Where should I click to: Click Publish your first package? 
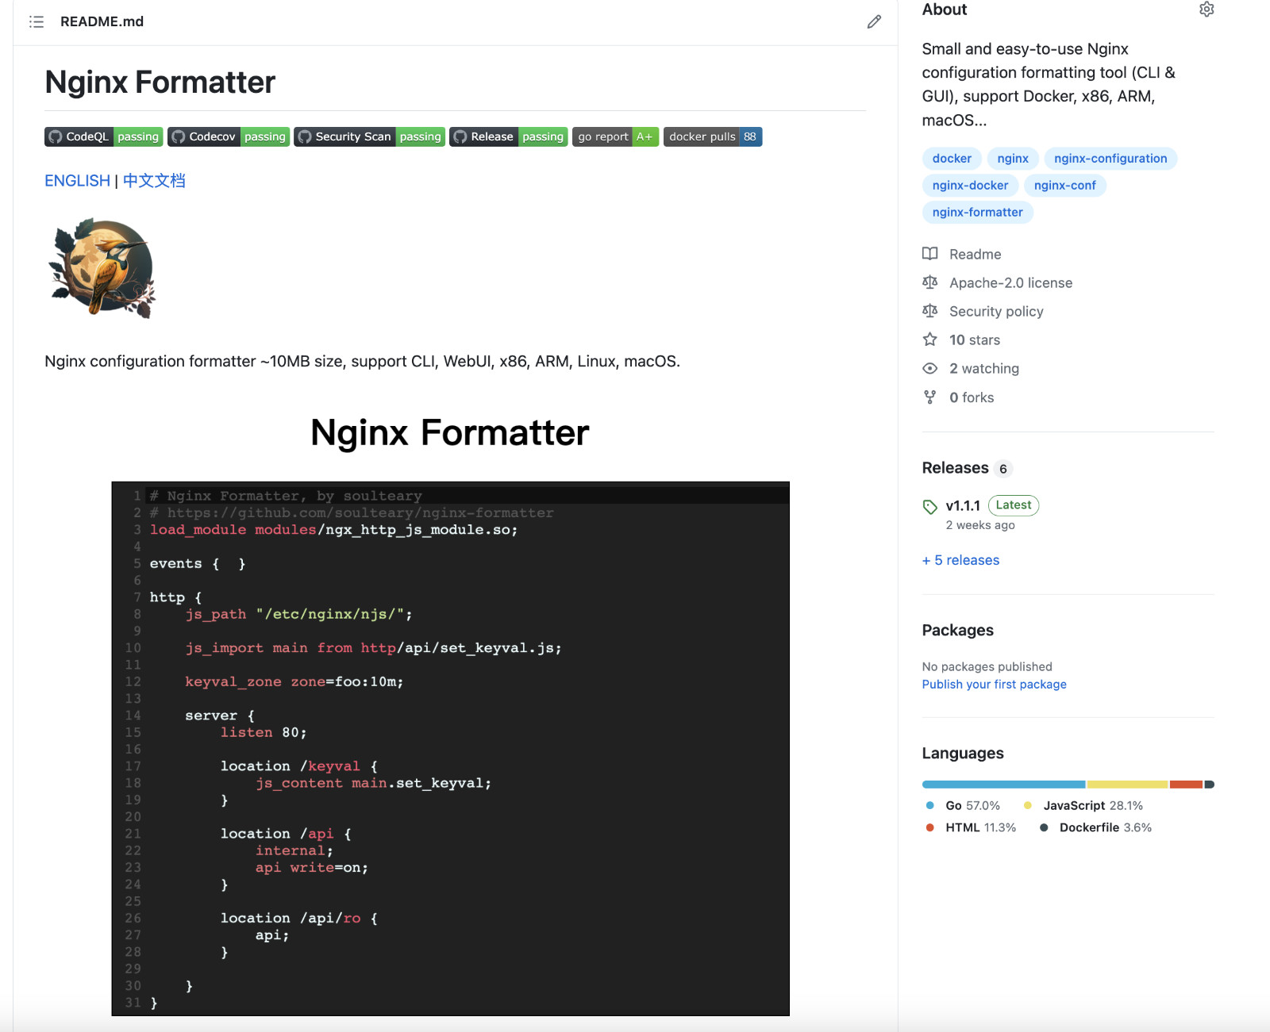[994, 685]
